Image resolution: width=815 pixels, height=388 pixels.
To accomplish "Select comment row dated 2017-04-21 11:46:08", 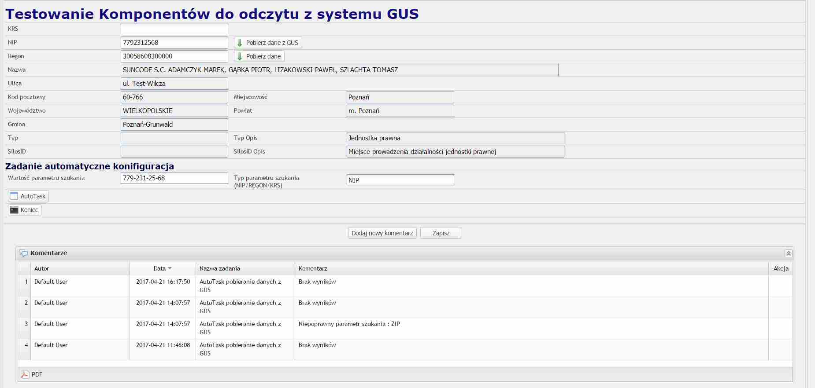I will point(405,349).
